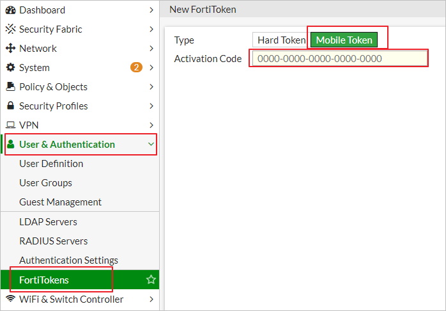The image size is (446, 311).
Task: Open the Security Fabric menu label
Action: [x=50, y=29]
